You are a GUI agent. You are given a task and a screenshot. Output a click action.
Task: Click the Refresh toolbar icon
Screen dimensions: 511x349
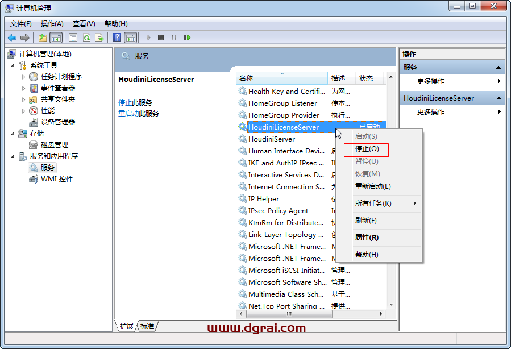point(86,38)
